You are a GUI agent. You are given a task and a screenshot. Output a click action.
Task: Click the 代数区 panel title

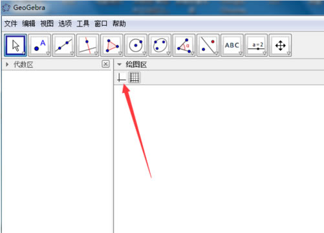pyautogui.click(x=23, y=65)
